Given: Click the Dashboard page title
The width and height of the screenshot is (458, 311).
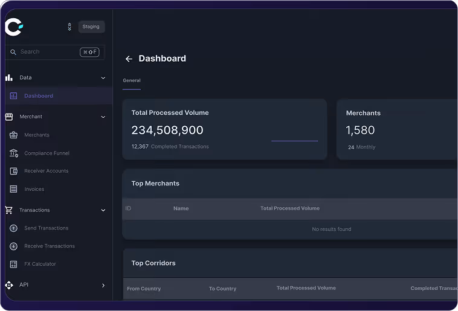Looking at the screenshot, I should pyautogui.click(x=163, y=59).
